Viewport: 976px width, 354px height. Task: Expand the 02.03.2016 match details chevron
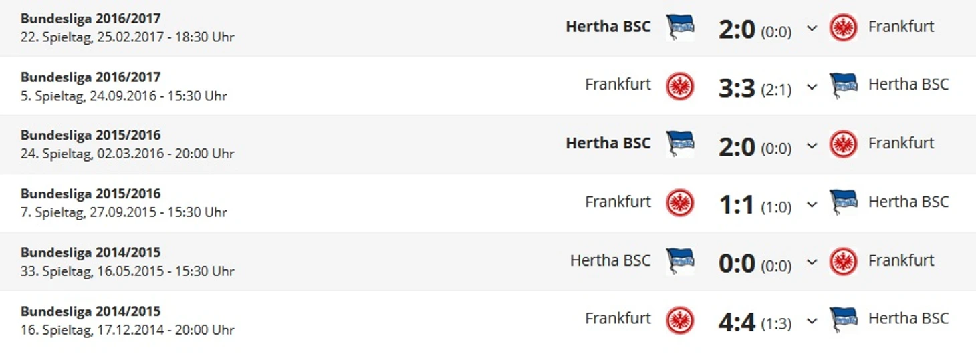coord(812,145)
